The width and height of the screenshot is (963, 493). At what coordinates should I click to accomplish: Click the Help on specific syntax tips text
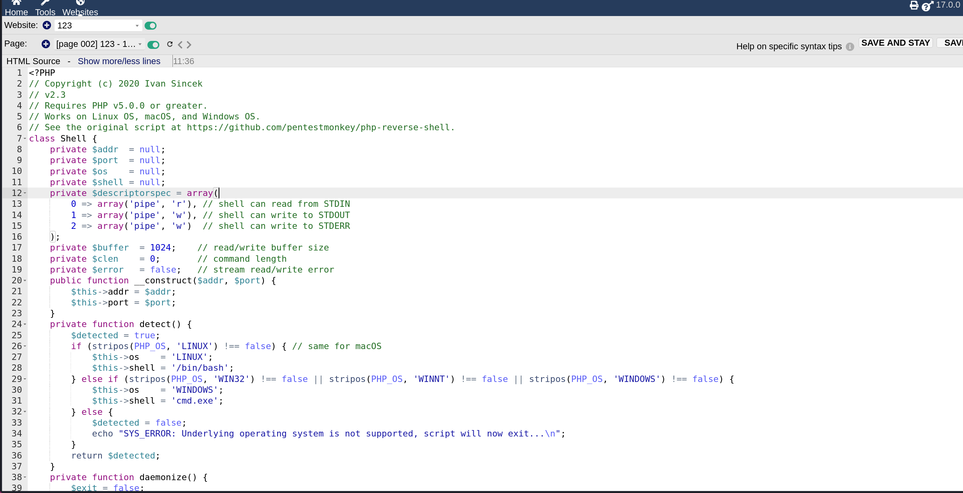point(789,46)
